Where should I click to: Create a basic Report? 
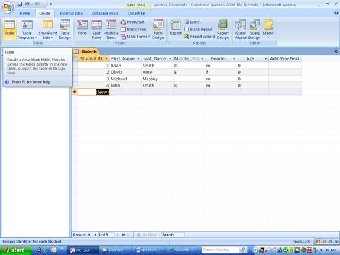pyautogui.click(x=176, y=28)
